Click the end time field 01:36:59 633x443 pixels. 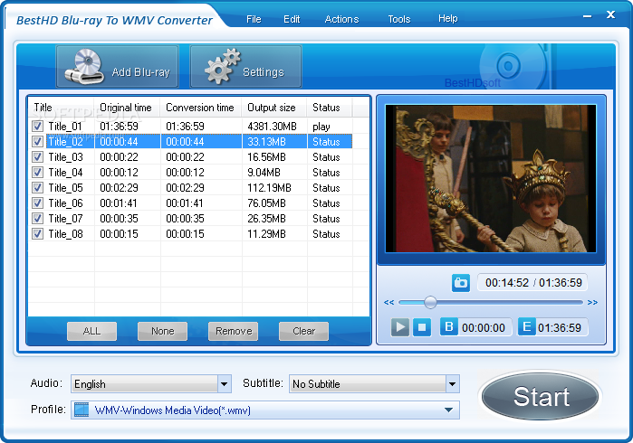click(x=561, y=327)
